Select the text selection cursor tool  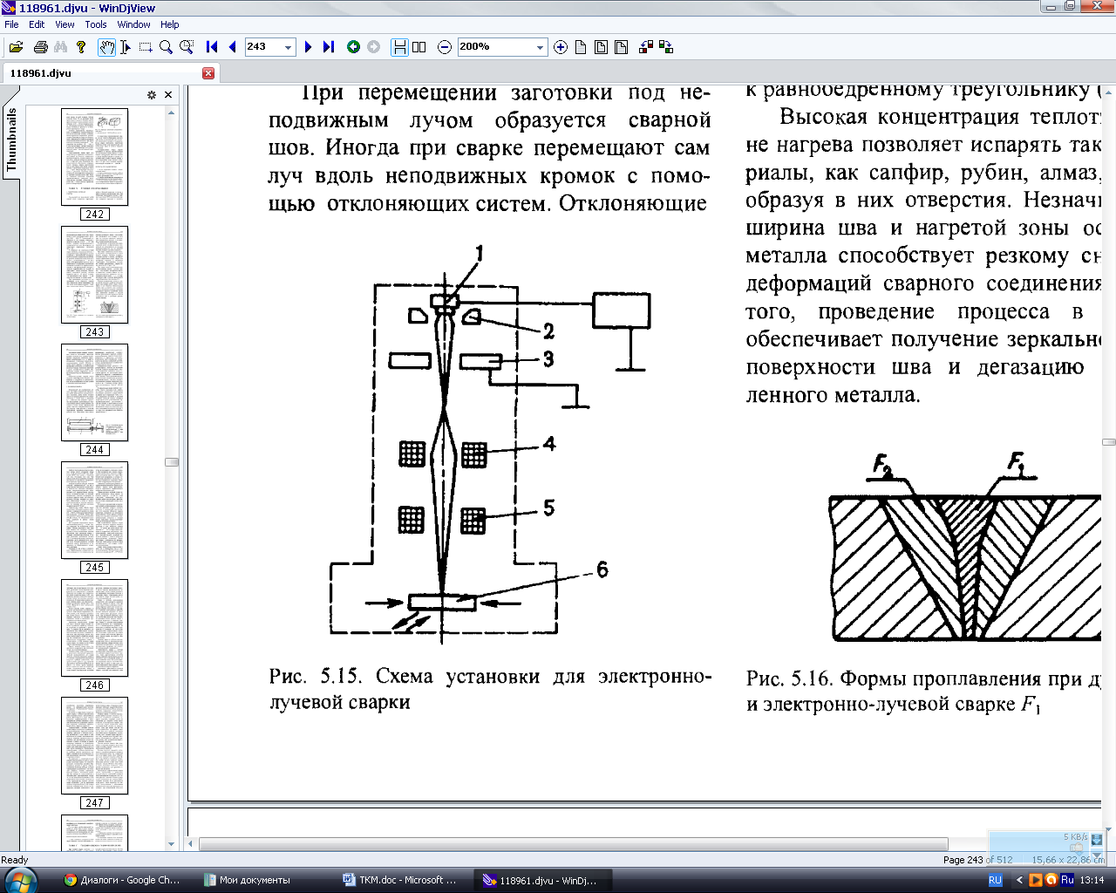point(126,47)
